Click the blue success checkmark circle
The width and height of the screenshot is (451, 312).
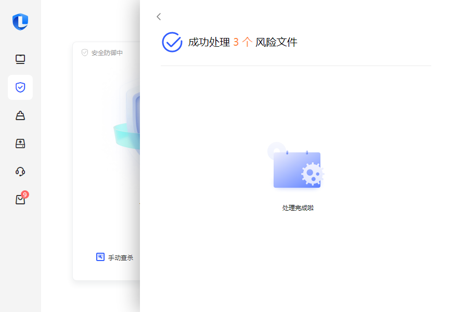172,42
